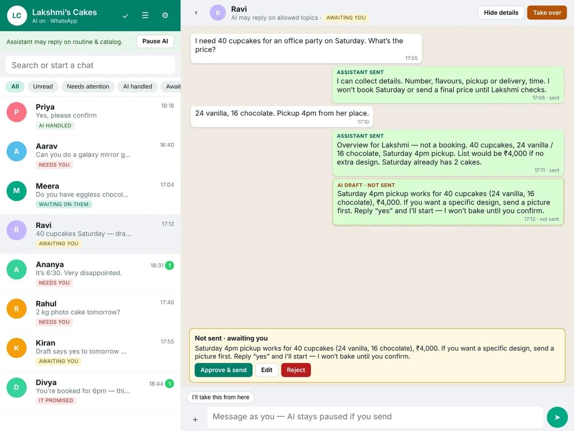This screenshot has height=431, width=575.
Task: Open Priya's "Yes, please confirm" chat
Action: 90,115
